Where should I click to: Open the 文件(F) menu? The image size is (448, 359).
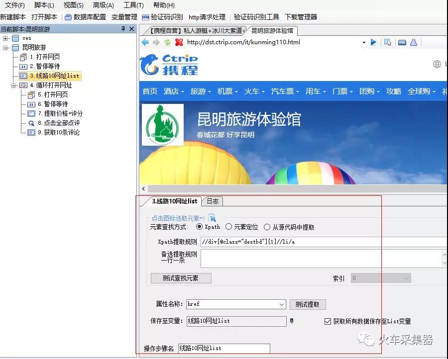[x=14, y=5]
